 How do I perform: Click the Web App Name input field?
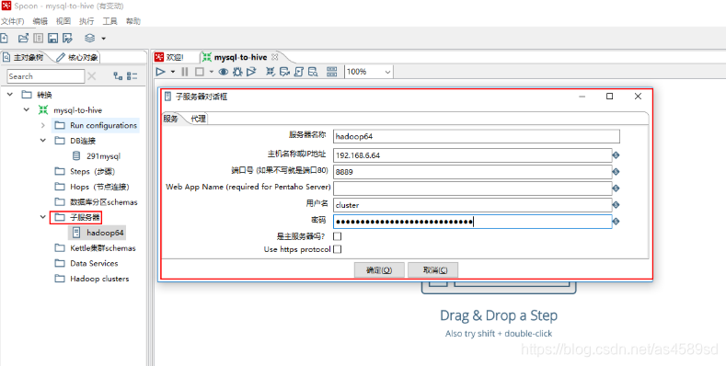(x=473, y=189)
